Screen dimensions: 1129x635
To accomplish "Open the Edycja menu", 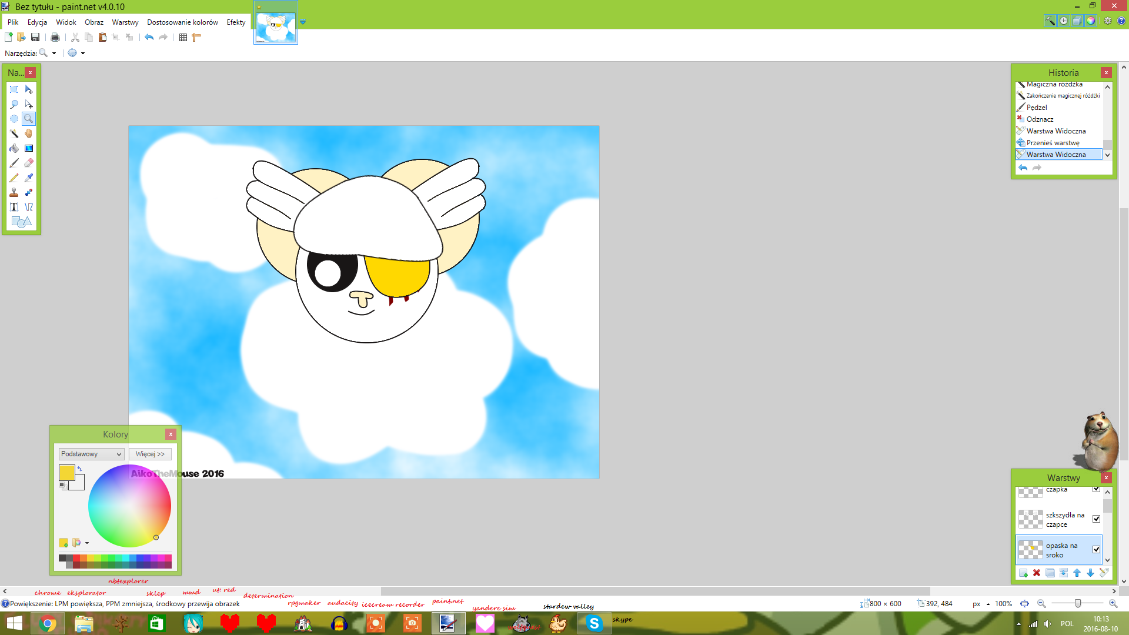I will (37, 22).
